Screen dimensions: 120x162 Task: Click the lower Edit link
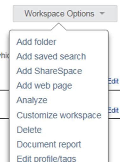click(113, 110)
